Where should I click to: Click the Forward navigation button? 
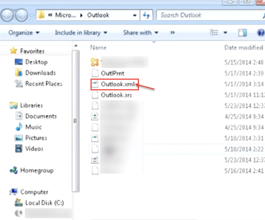point(22,15)
